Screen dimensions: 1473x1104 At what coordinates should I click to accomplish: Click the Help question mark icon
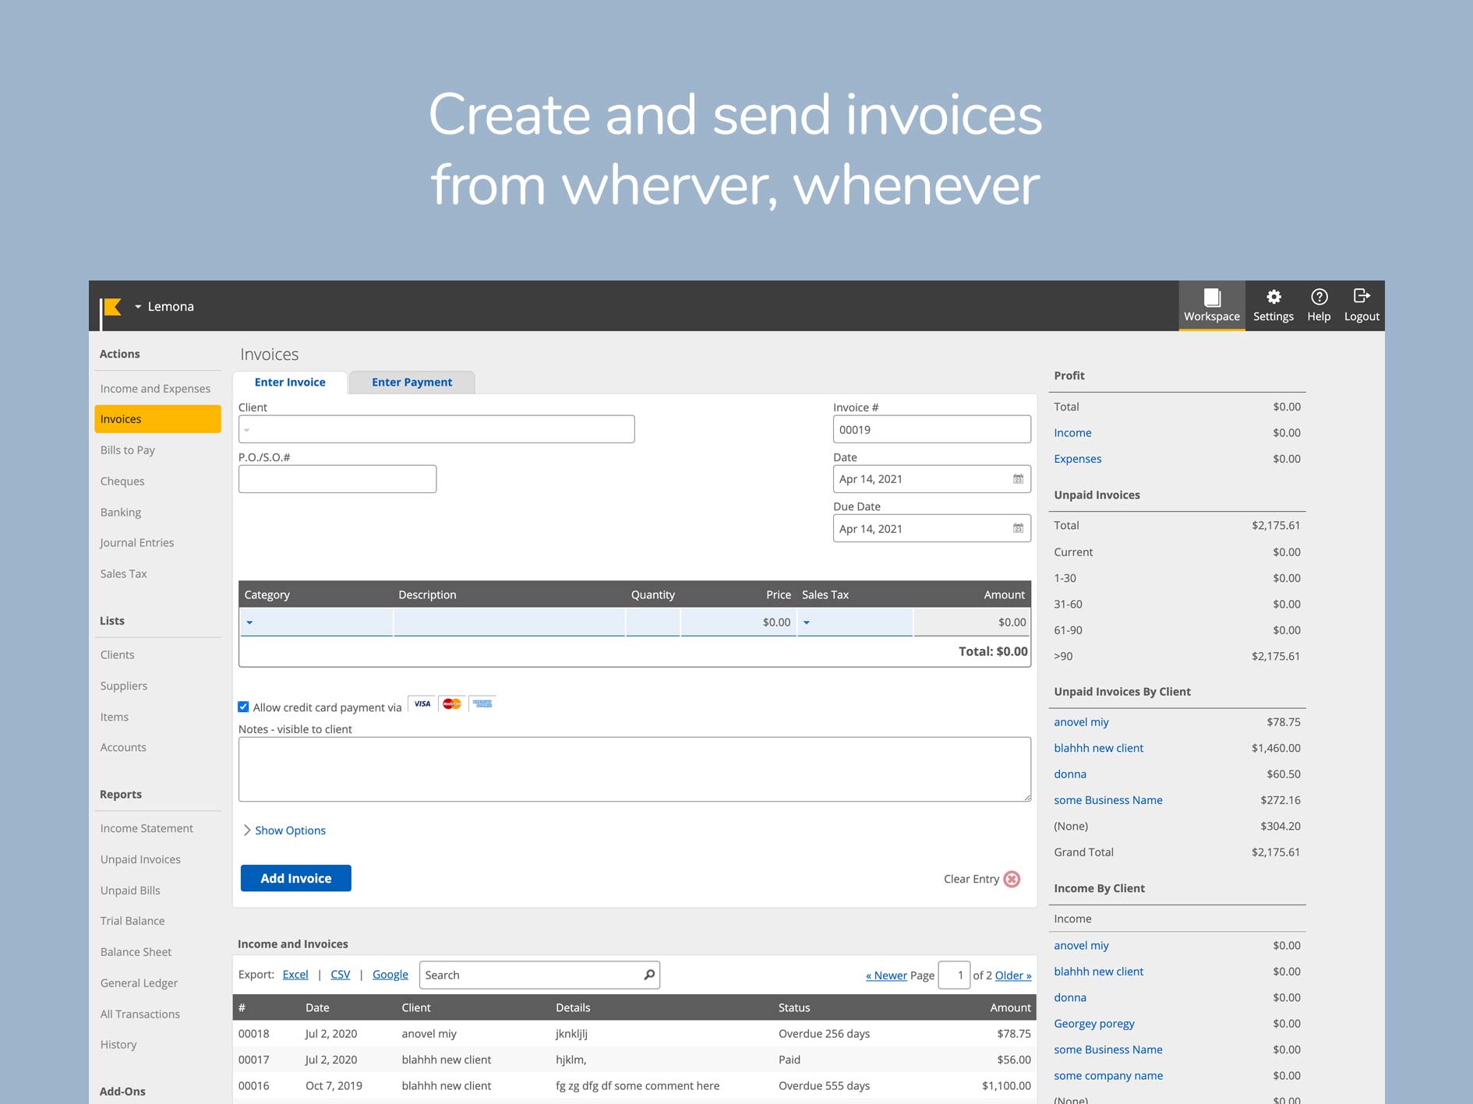pyautogui.click(x=1319, y=298)
